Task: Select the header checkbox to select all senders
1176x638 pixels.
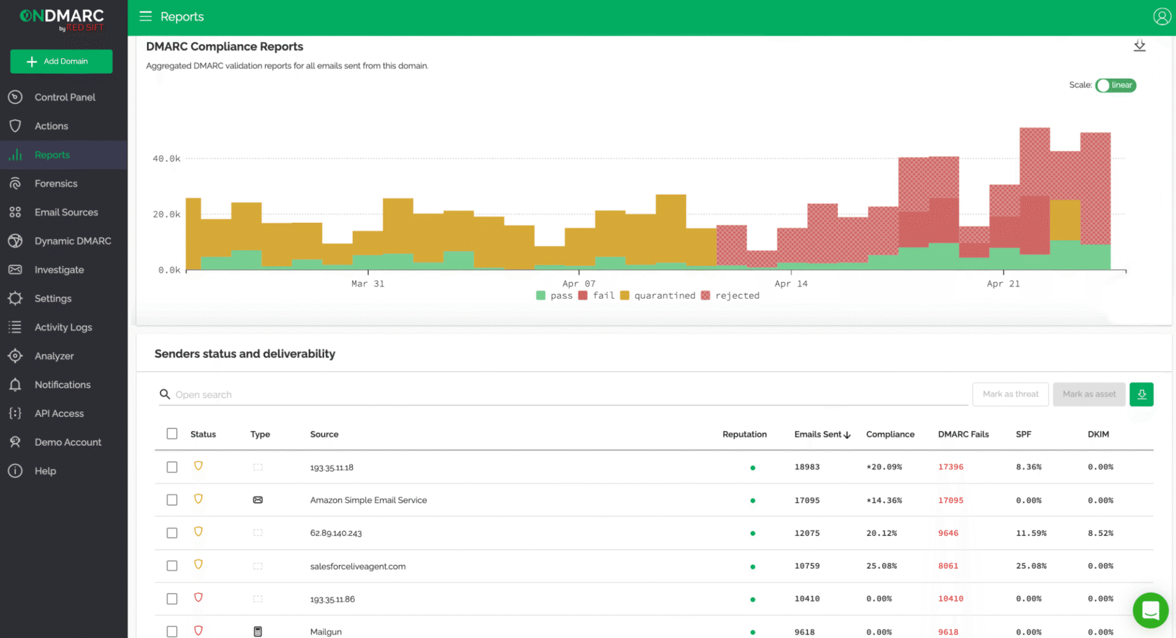Action: point(171,433)
